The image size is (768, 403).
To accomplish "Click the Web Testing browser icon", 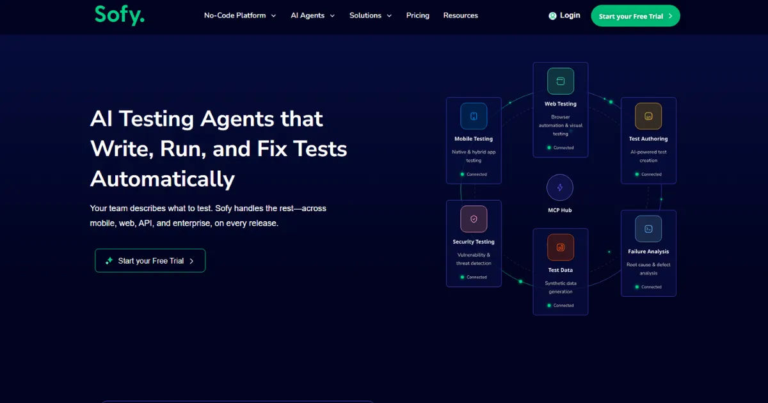I will [x=561, y=81].
